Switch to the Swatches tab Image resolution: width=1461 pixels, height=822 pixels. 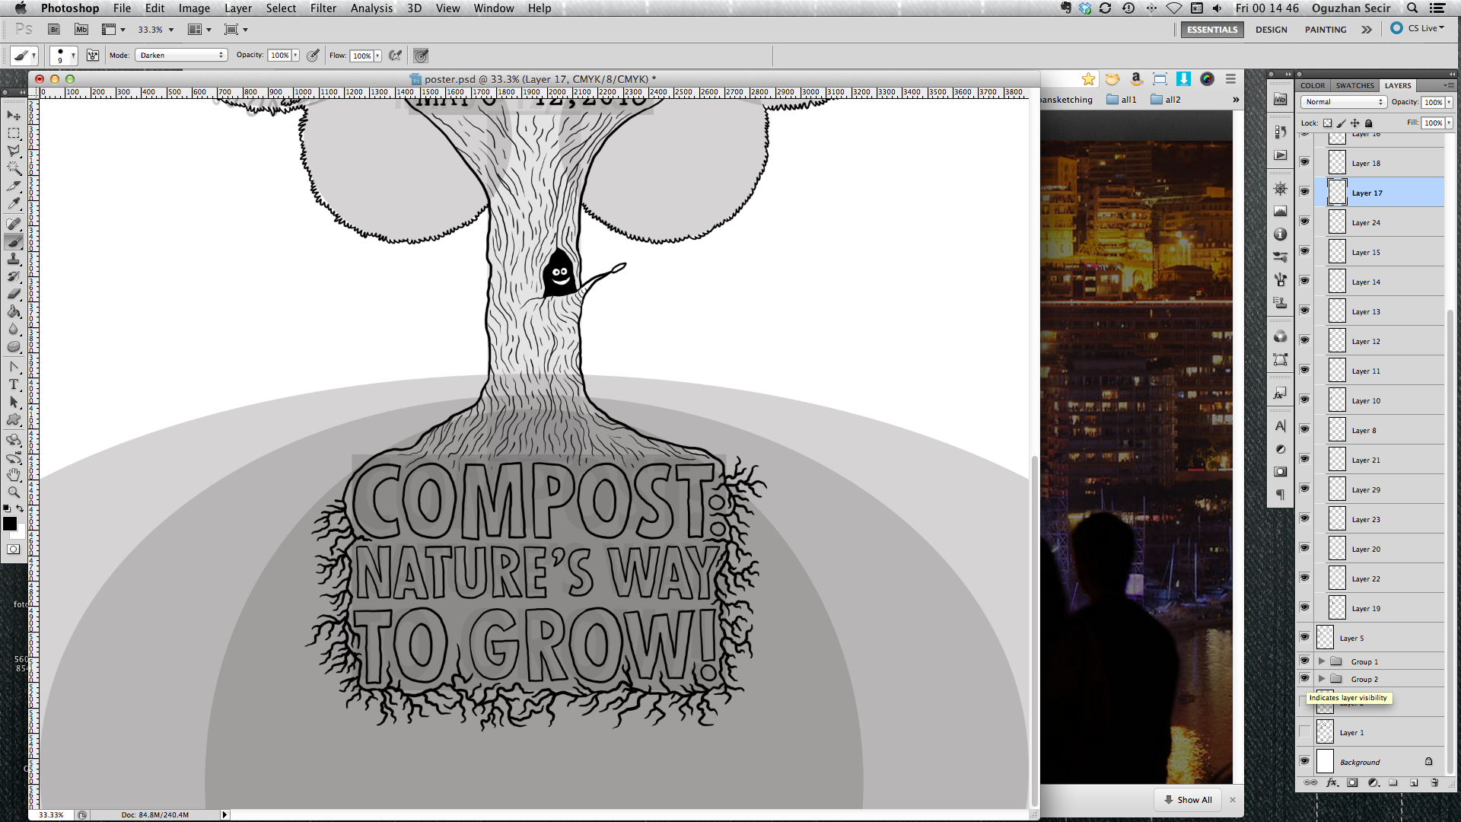click(1354, 85)
